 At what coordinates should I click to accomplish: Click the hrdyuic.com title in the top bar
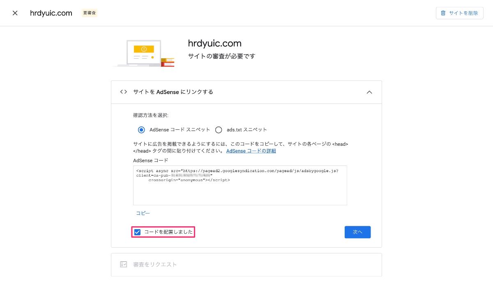(51, 13)
